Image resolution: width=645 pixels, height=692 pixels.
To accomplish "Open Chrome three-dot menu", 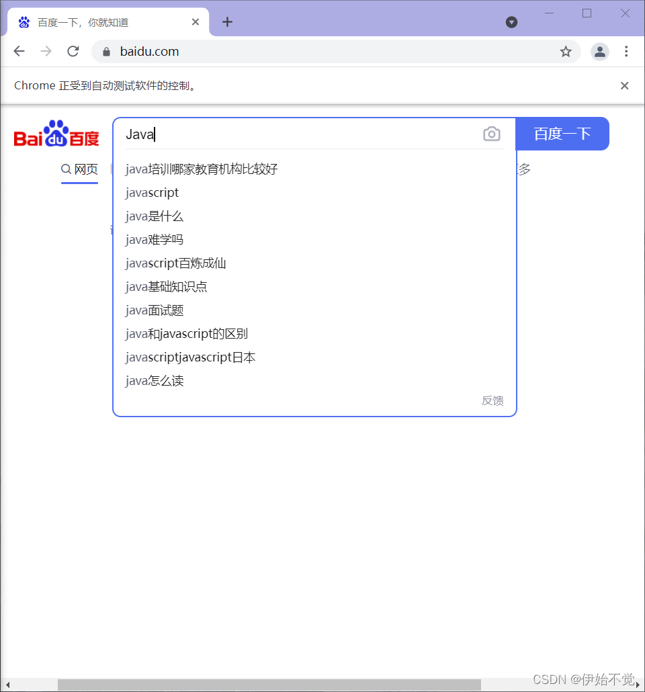I will click(626, 51).
